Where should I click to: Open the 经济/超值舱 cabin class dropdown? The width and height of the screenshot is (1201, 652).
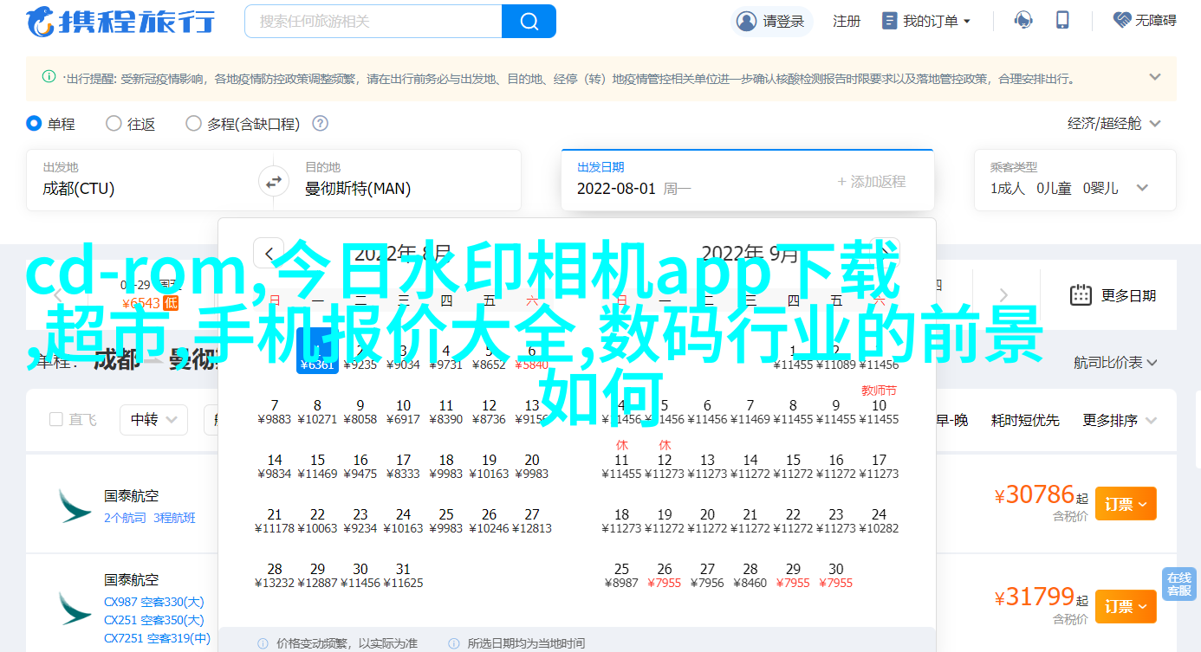1113,124
